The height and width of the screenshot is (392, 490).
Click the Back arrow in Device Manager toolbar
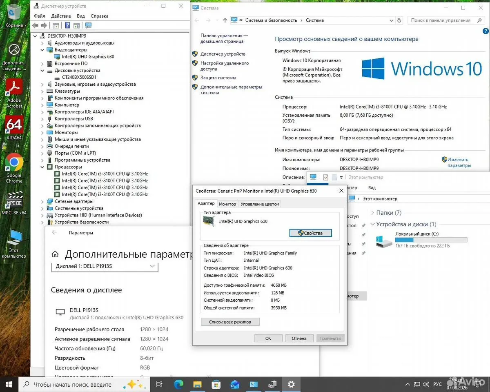35,25
